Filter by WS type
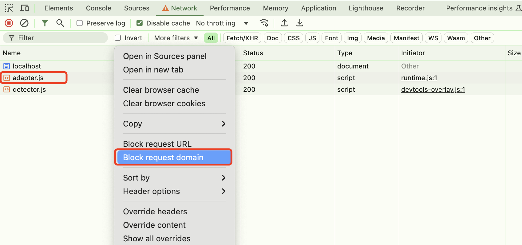This screenshot has width=522, height=245. pos(433,38)
